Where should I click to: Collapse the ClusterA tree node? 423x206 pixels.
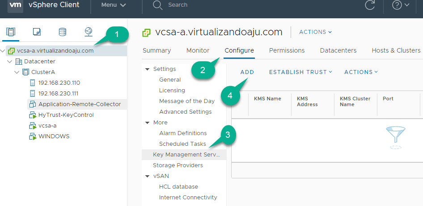[17, 72]
